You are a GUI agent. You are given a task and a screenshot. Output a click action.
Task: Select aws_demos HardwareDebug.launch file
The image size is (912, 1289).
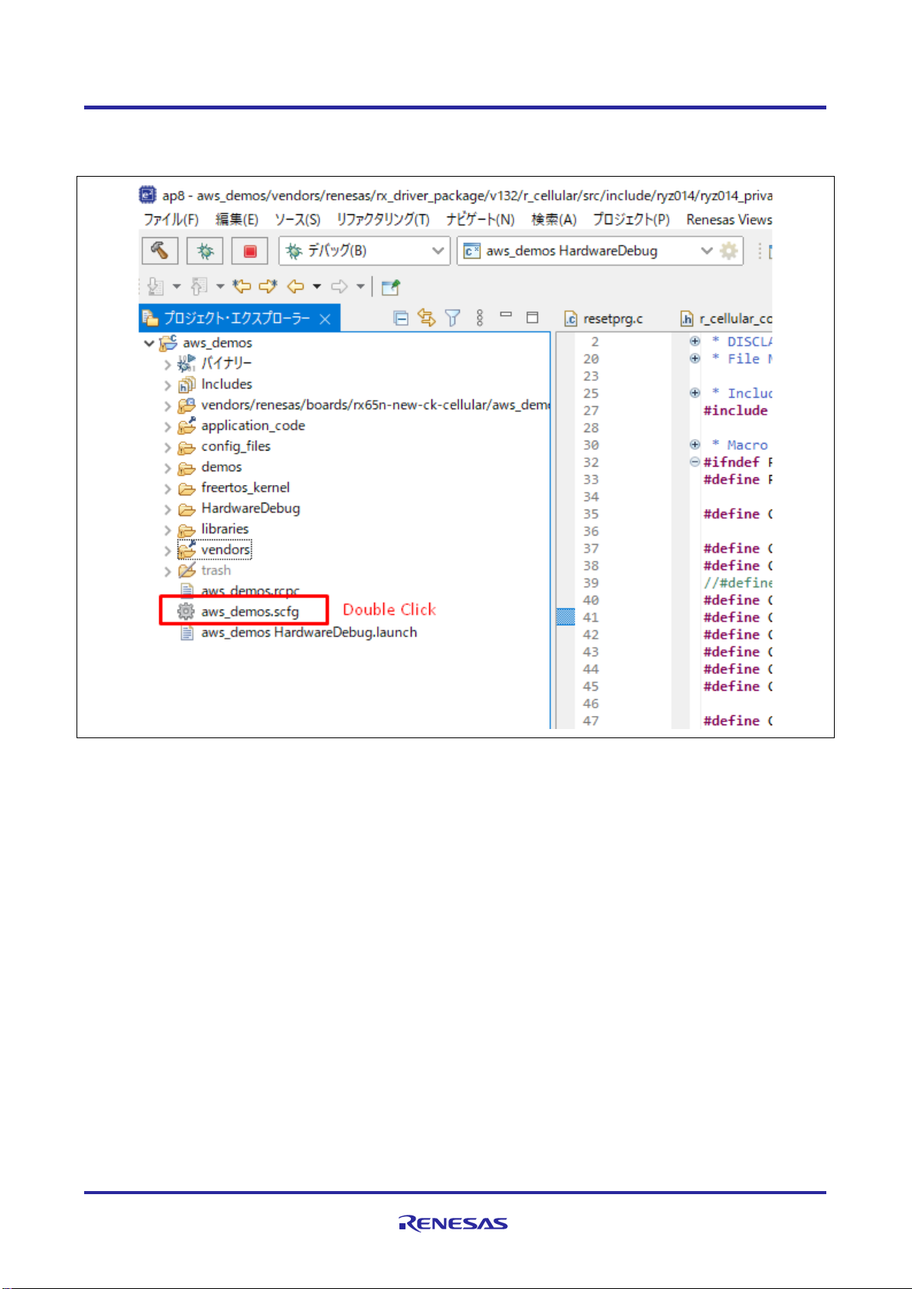click(x=308, y=633)
